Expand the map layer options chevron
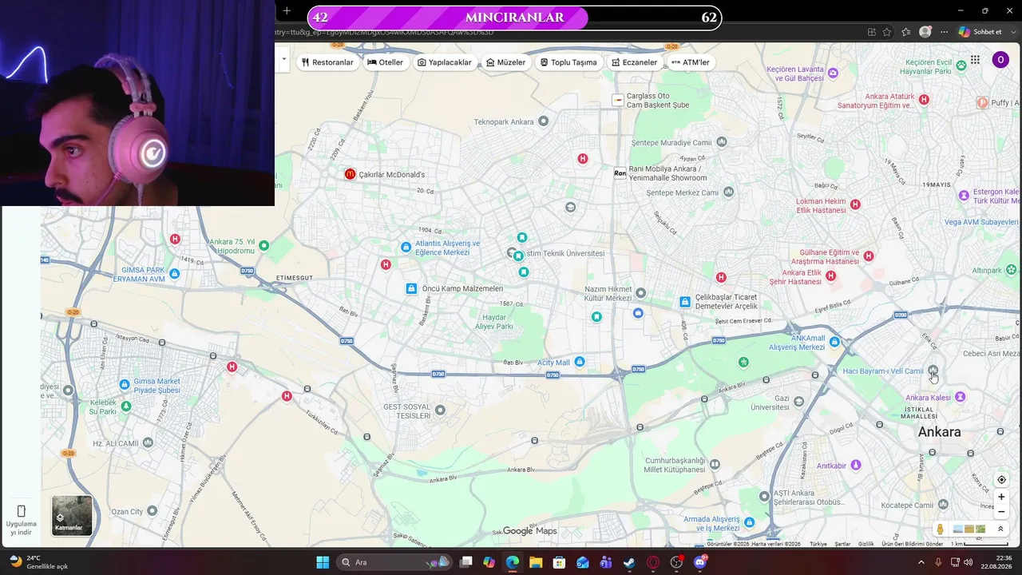Viewport: 1022px width, 575px height. [1000, 529]
